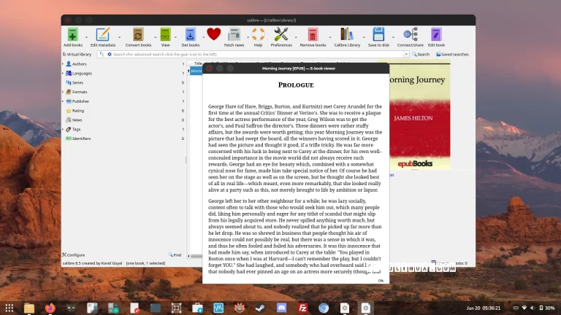
Task: Select the Series item in tag browser
Action: click(77, 82)
